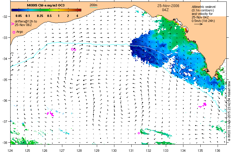Viewport: 234px width, 152px height.
Task: Select the 0.05 colorbar tick label
Action: coord(19,16)
